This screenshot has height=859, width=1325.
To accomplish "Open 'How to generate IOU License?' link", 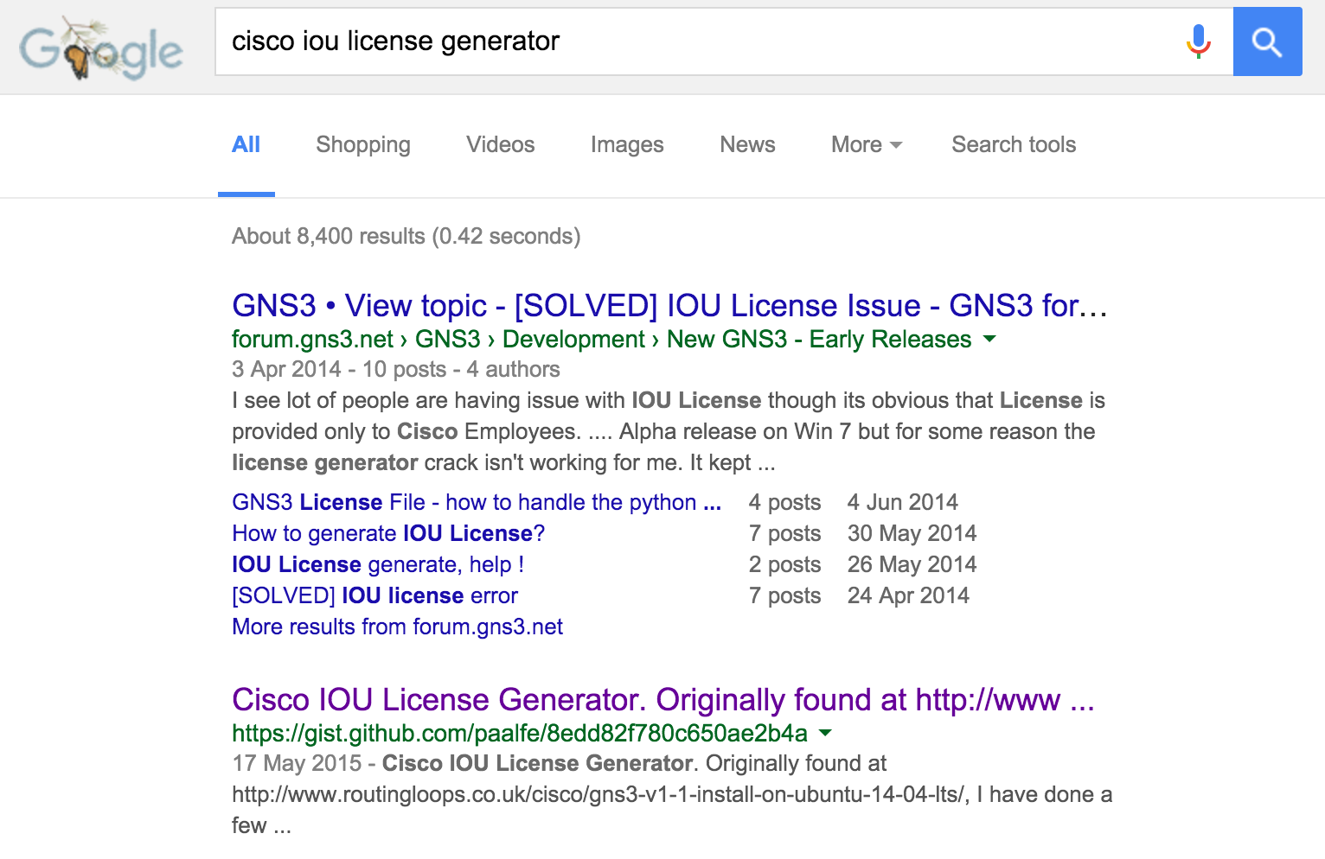I will (388, 533).
